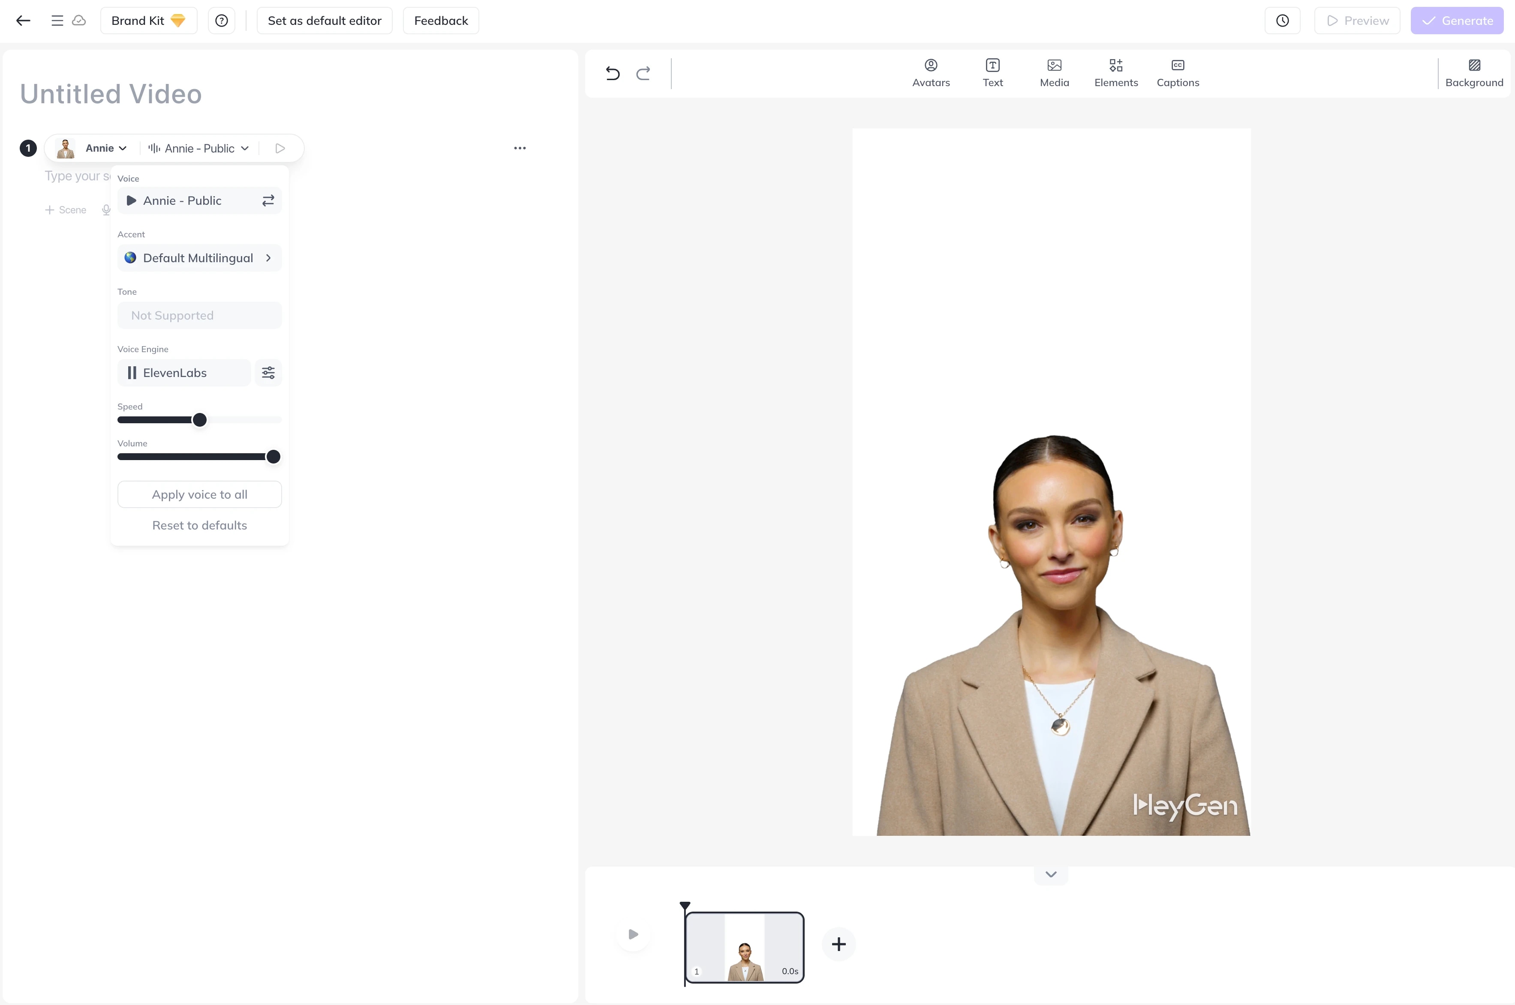Open the Avatars panel
The width and height of the screenshot is (1515, 1005).
coord(931,72)
